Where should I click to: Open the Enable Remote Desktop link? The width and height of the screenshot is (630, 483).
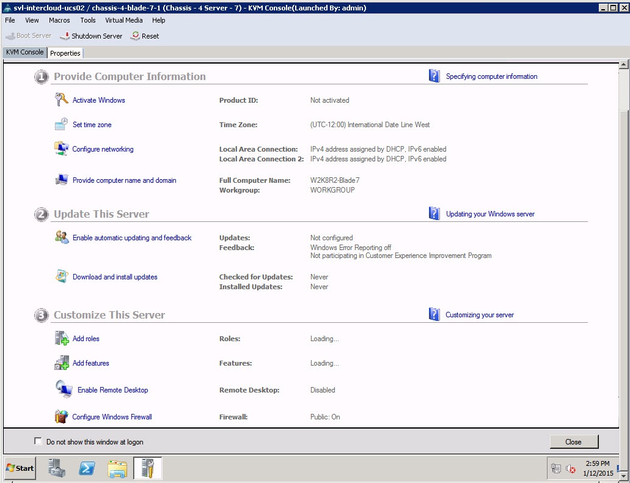tap(113, 389)
